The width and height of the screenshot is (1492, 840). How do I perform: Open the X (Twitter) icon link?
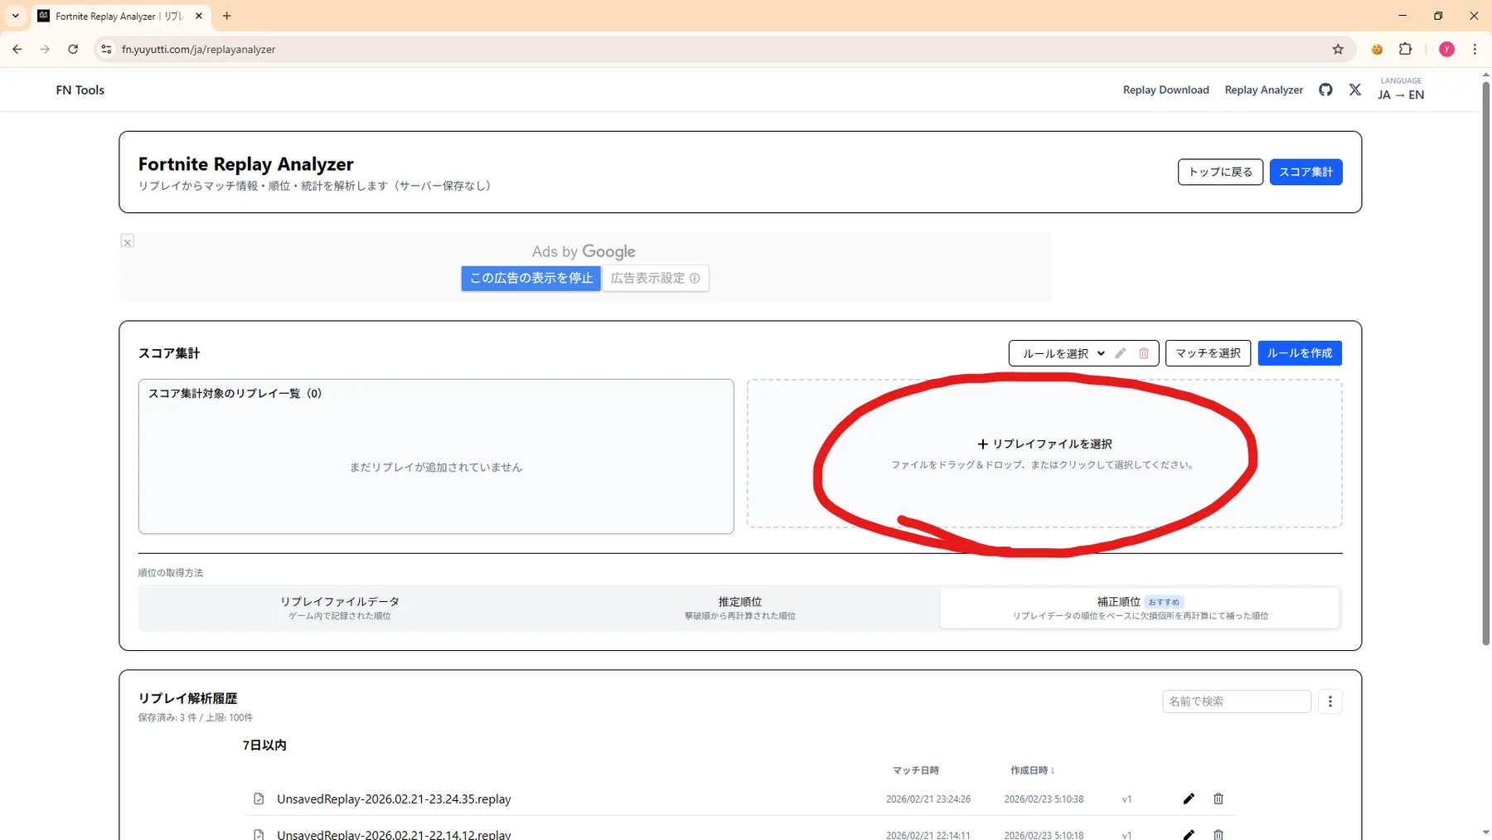1354,90
